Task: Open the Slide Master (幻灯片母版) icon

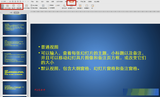Action: [26, 6]
